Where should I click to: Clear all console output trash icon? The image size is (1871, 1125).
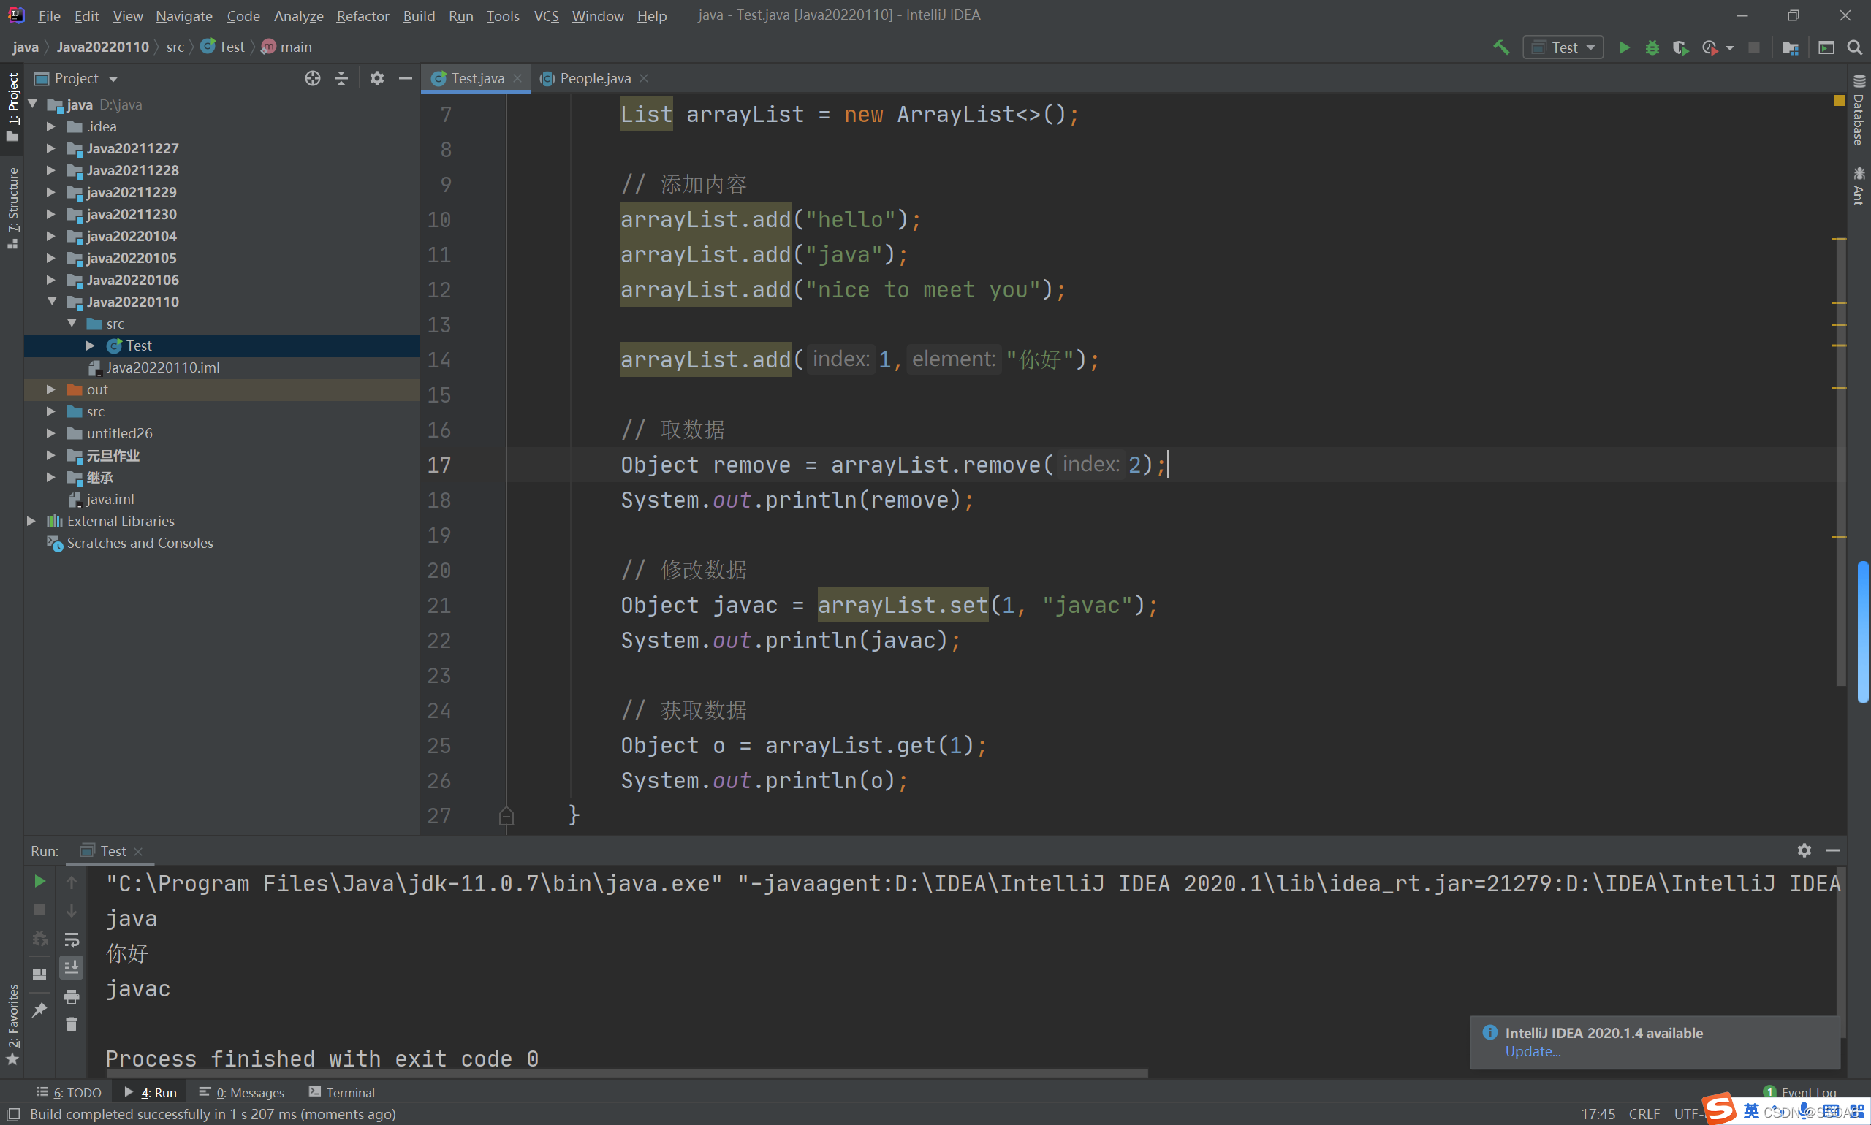pyautogui.click(x=72, y=1024)
